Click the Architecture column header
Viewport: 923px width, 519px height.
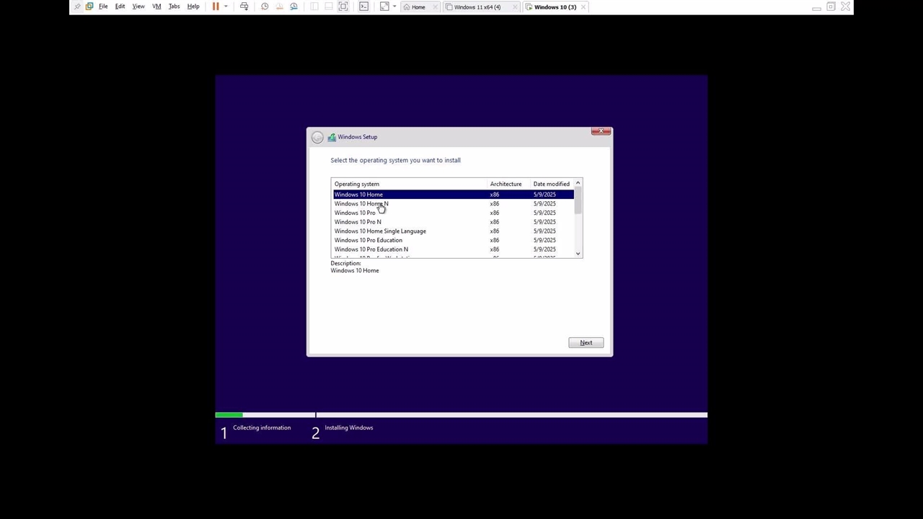[509, 184]
